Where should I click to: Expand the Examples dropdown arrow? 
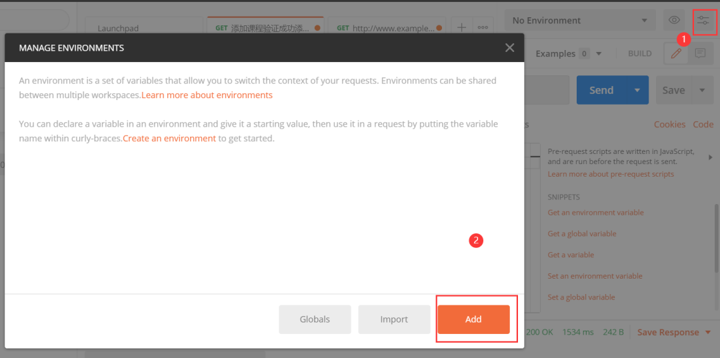click(x=599, y=54)
